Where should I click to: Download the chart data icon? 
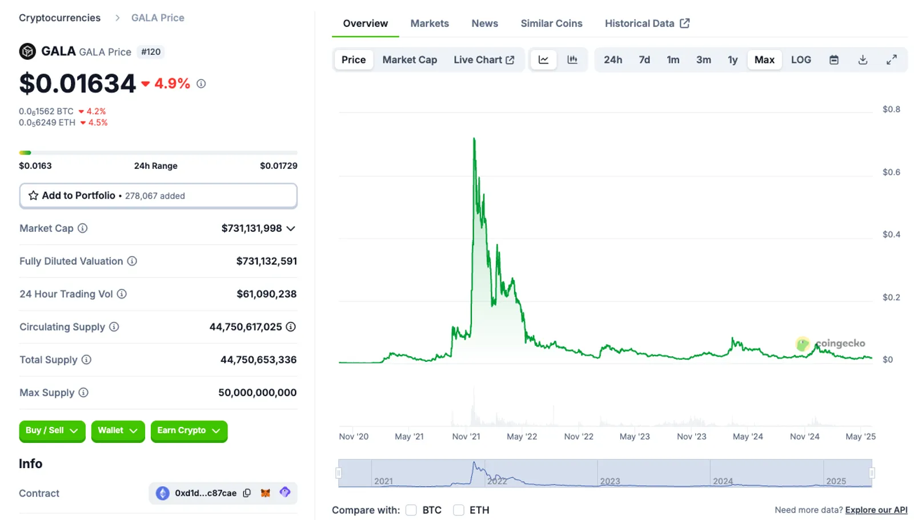click(863, 59)
